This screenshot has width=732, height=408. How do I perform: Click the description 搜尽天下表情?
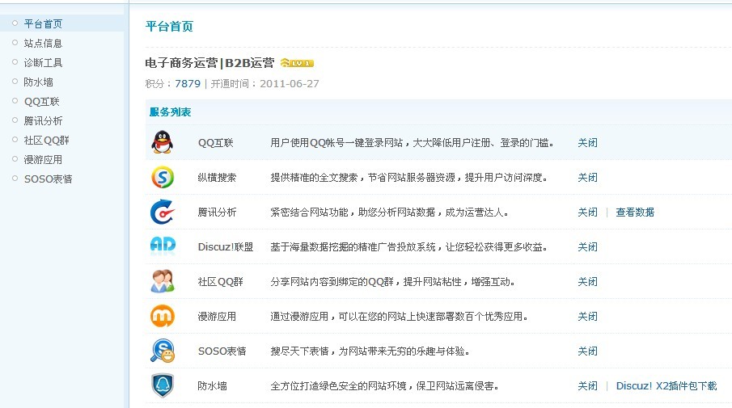(370, 351)
